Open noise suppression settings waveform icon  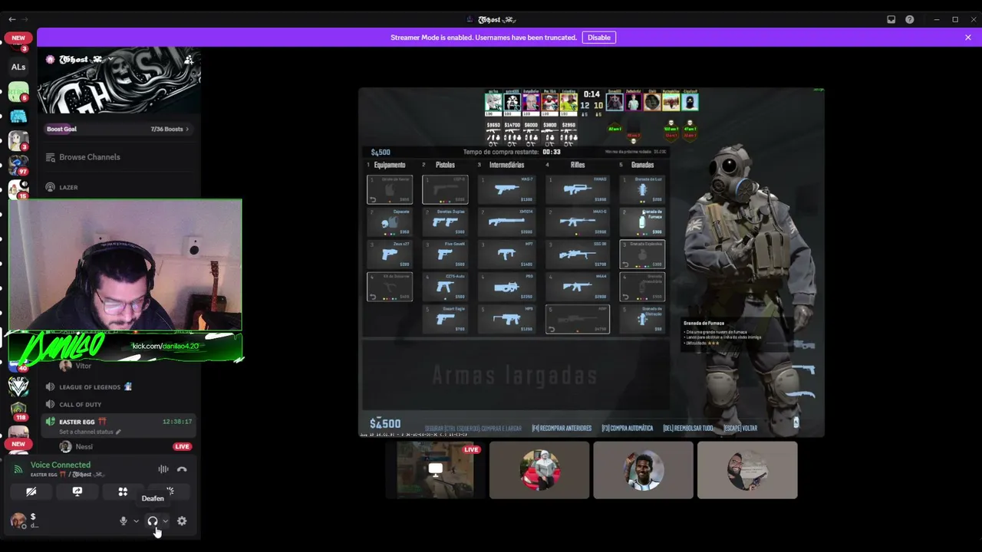coord(163,469)
